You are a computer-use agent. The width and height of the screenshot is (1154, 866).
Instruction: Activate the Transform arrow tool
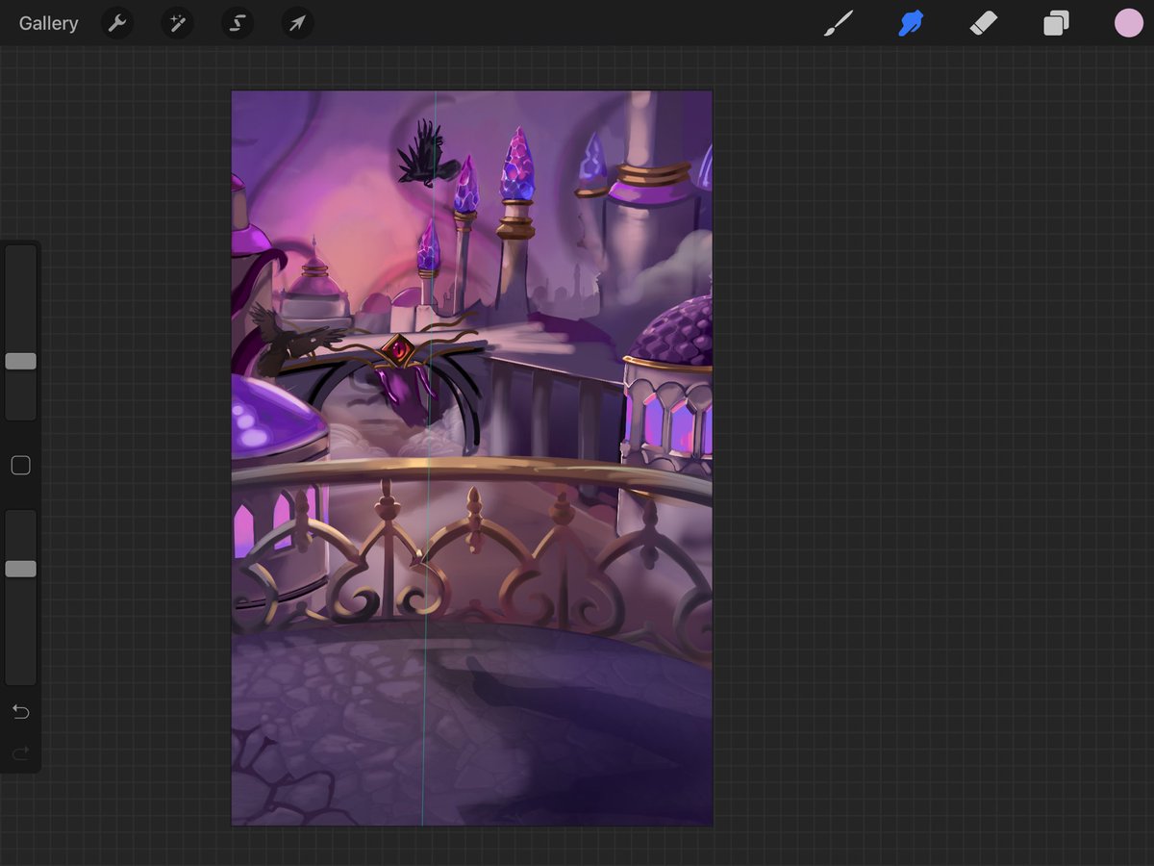[x=297, y=23]
